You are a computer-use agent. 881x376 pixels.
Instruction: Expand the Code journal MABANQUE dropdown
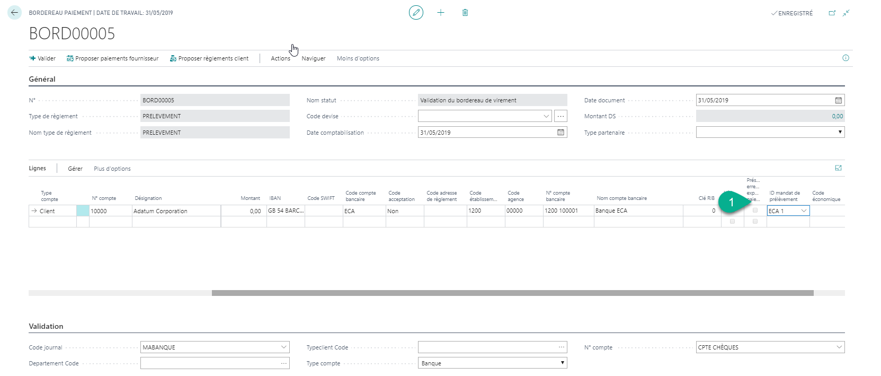coord(283,347)
